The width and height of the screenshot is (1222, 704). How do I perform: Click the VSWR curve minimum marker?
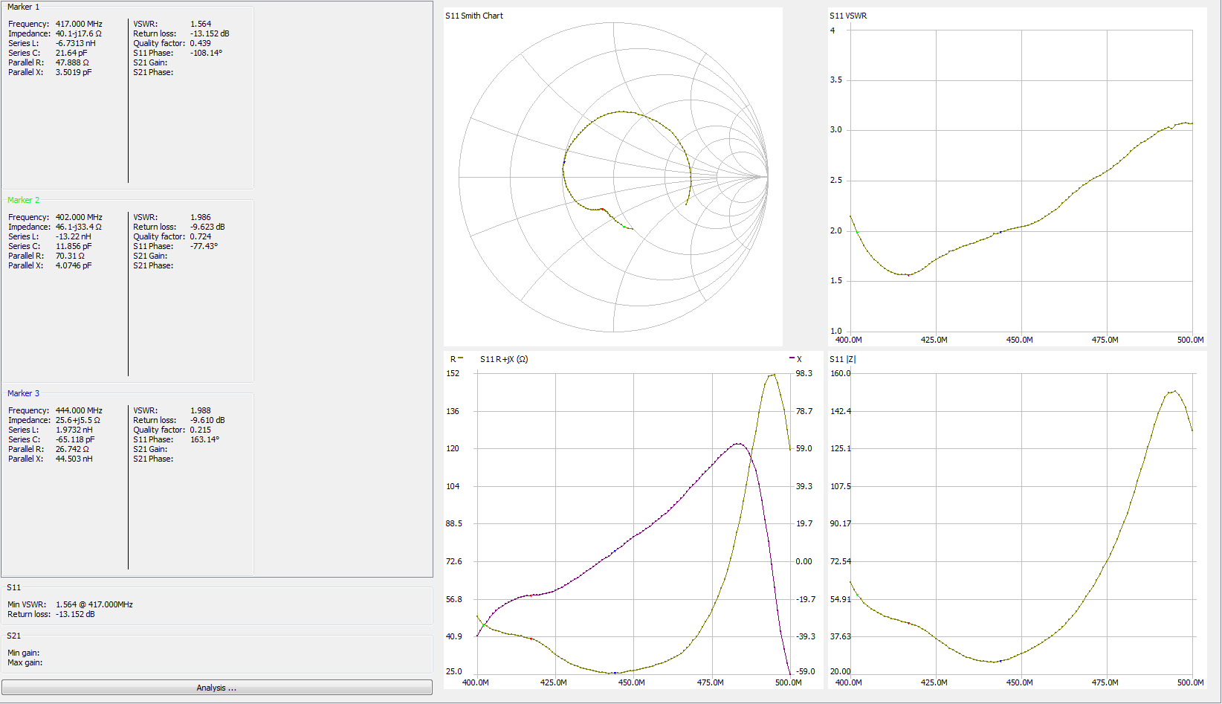click(x=908, y=275)
